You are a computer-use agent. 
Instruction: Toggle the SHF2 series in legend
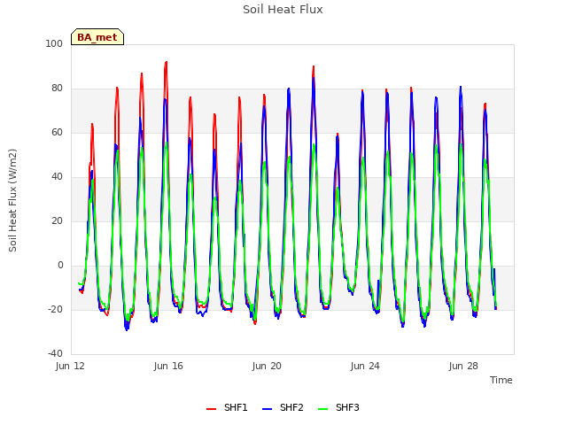283,407
